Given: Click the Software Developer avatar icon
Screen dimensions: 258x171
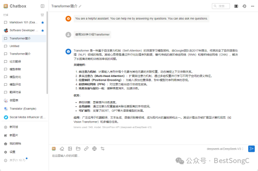Looking at the screenshot, I should coord(6,30).
